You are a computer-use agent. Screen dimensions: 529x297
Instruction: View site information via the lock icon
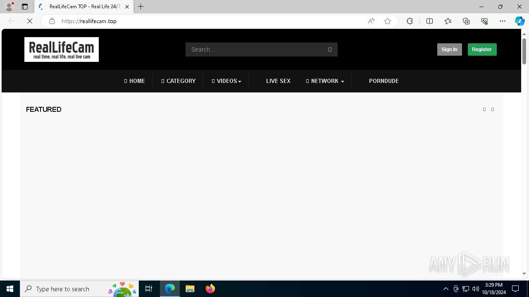click(x=52, y=21)
